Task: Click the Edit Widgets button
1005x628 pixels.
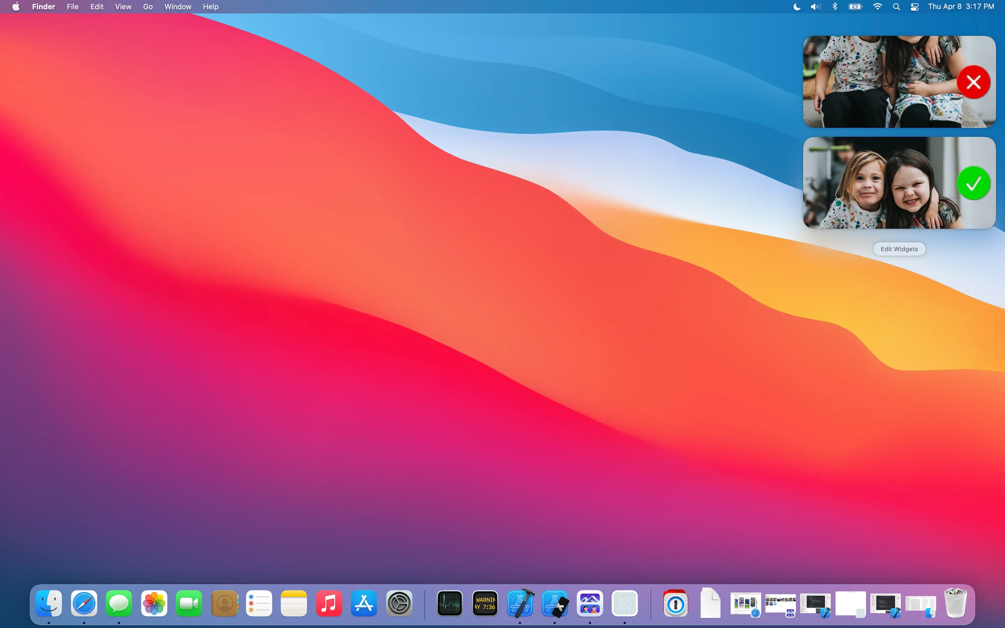Action: click(x=899, y=249)
